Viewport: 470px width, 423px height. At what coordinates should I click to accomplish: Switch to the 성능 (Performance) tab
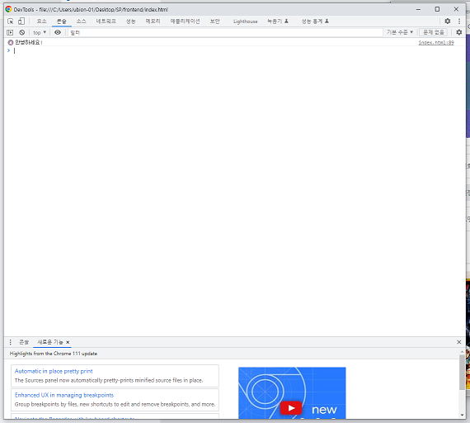[130, 21]
